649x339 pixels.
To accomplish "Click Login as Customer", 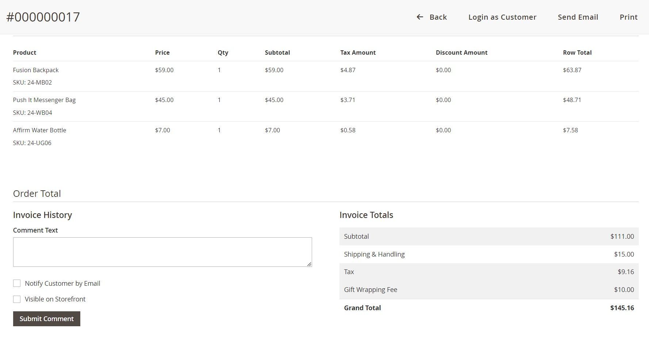I will coord(502,17).
